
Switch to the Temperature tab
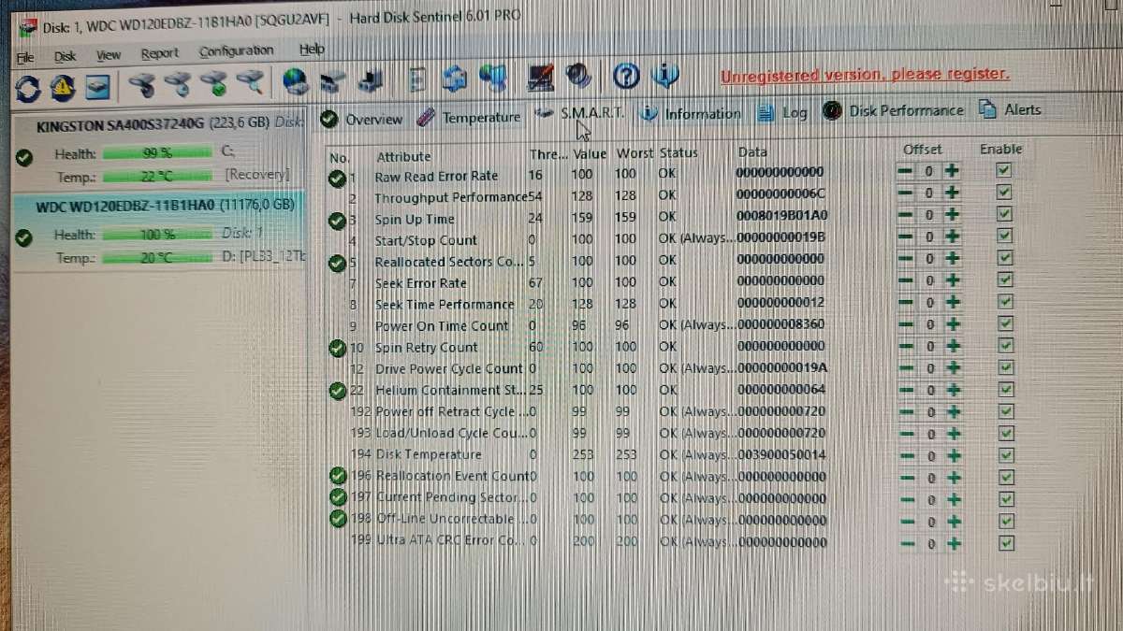click(x=468, y=118)
